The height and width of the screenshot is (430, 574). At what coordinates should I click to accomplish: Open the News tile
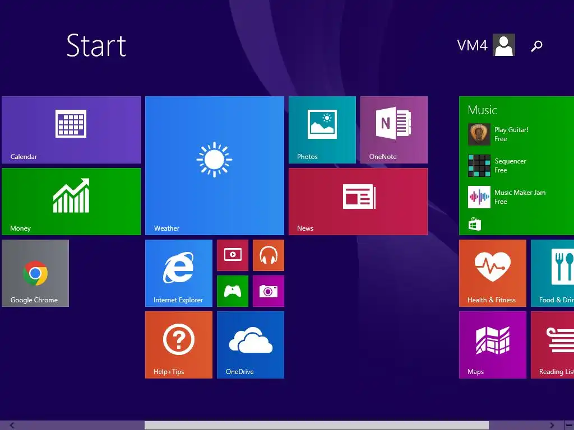tap(358, 202)
